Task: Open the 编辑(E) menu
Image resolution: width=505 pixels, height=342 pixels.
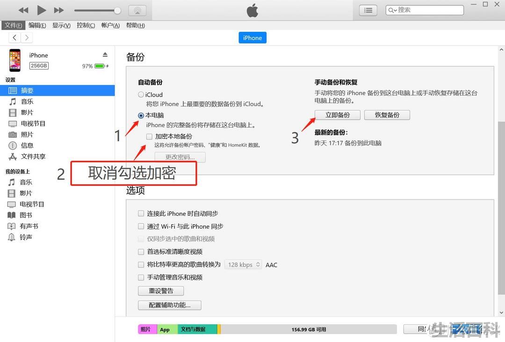Action: pos(37,25)
